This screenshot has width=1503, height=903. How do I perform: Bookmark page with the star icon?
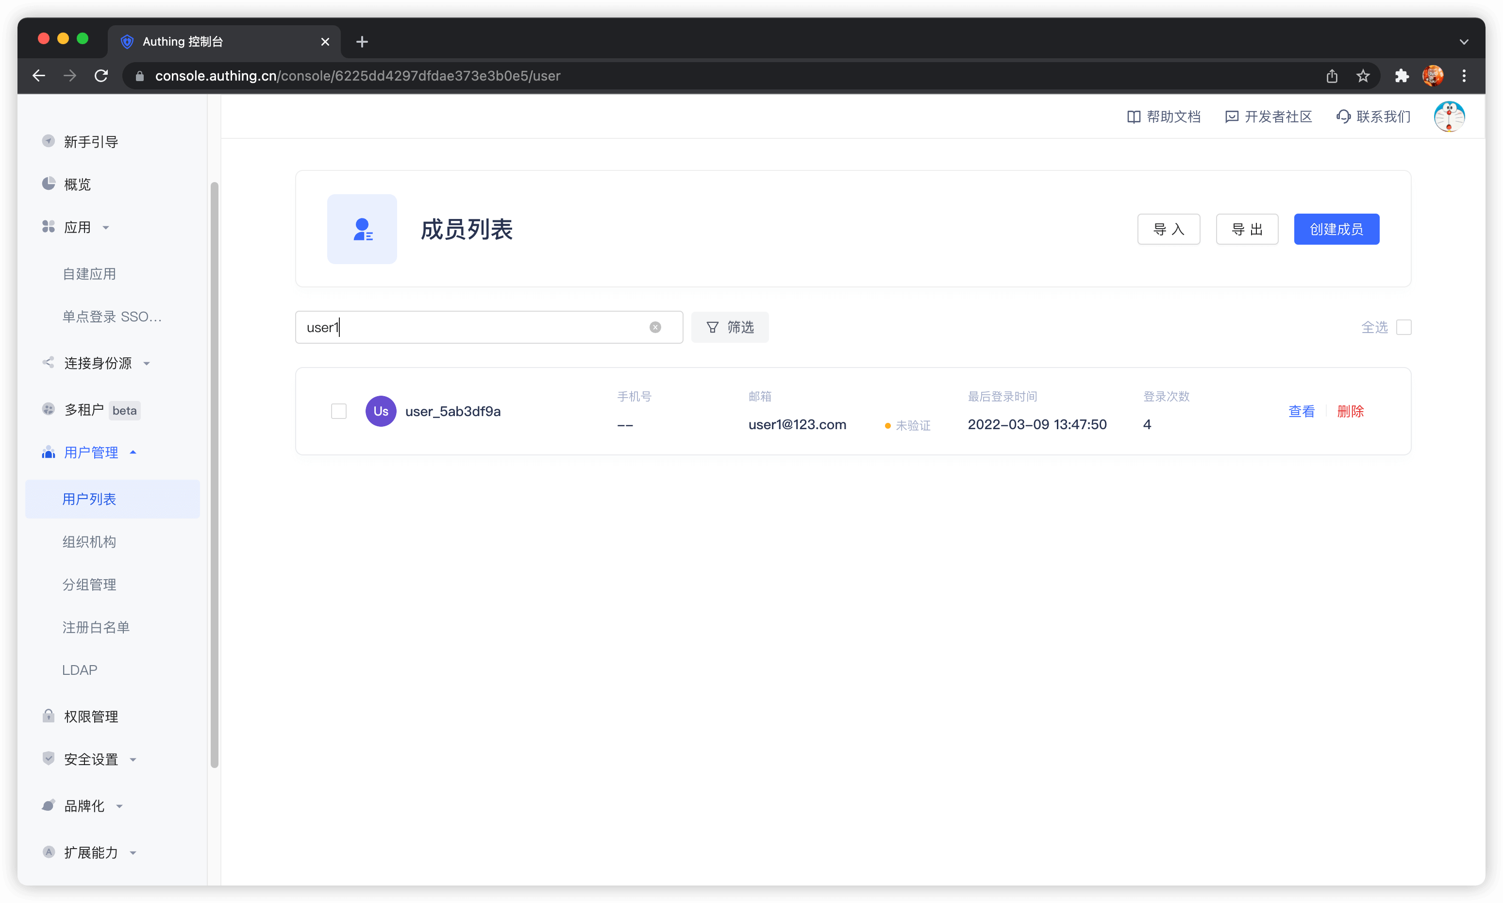coord(1363,76)
